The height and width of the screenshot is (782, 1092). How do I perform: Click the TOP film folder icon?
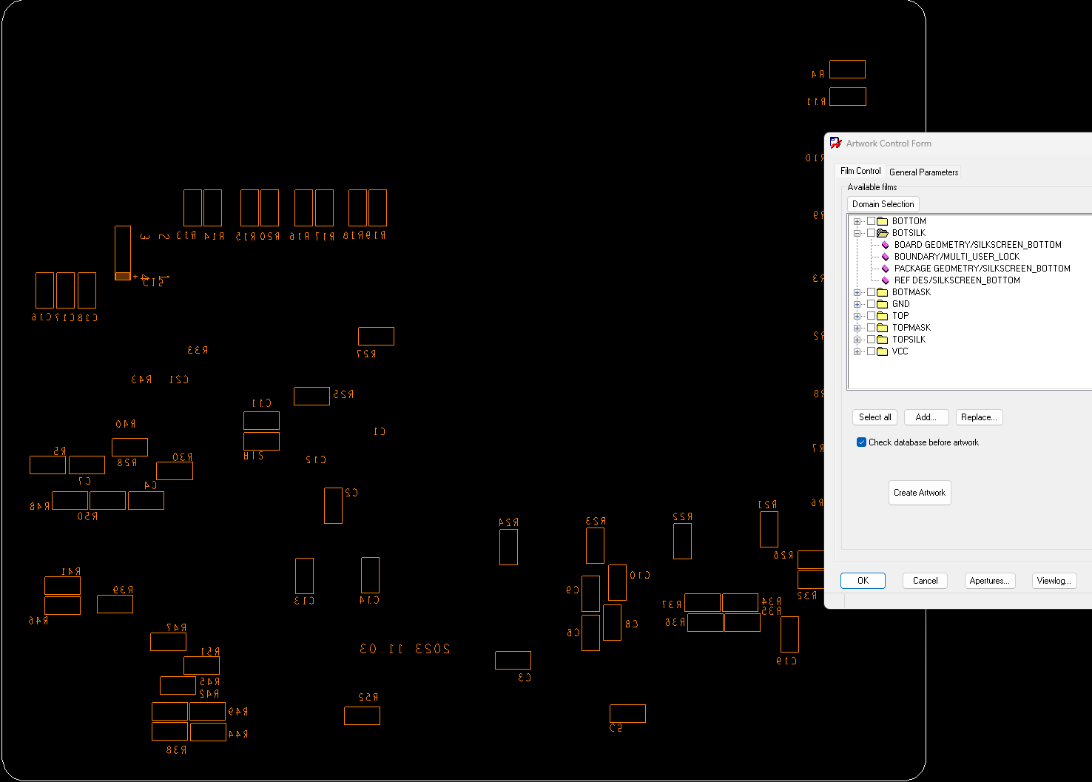(x=882, y=316)
